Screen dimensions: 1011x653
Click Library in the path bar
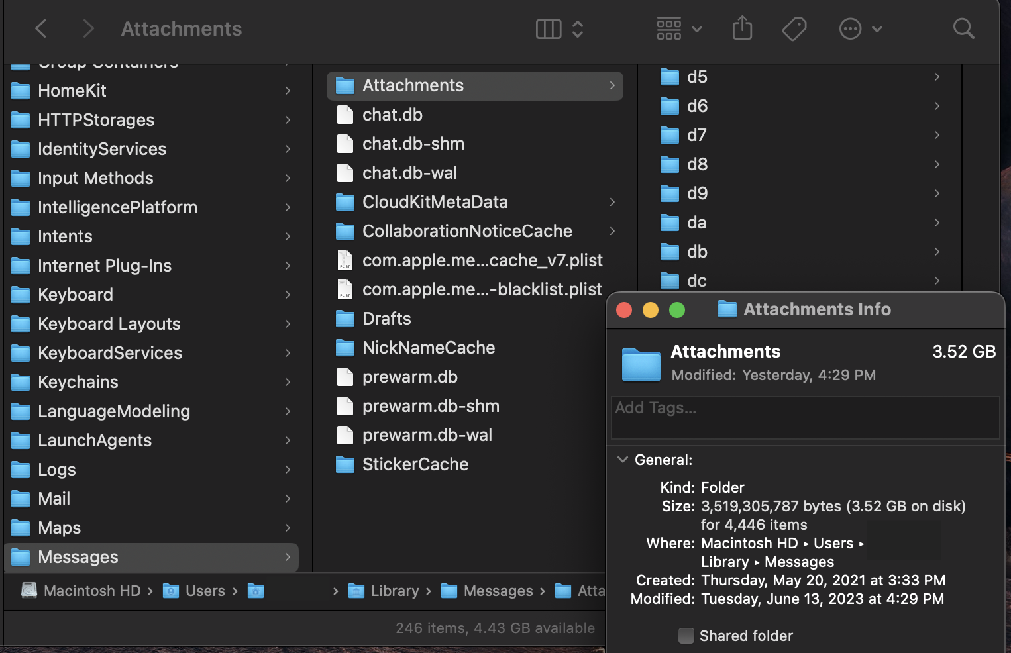click(394, 591)
